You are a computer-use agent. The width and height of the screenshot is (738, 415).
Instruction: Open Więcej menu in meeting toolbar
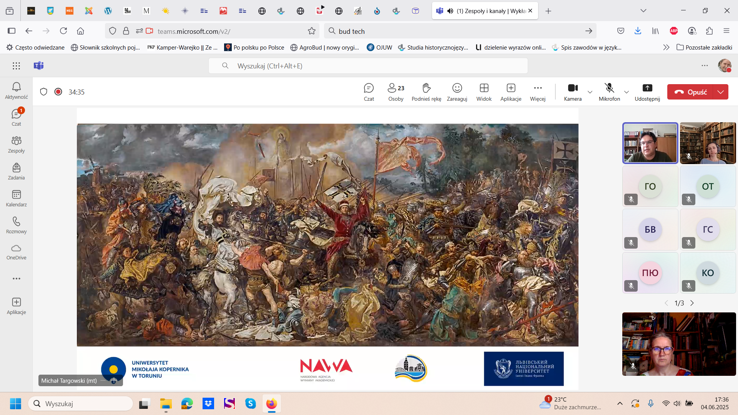538,92
